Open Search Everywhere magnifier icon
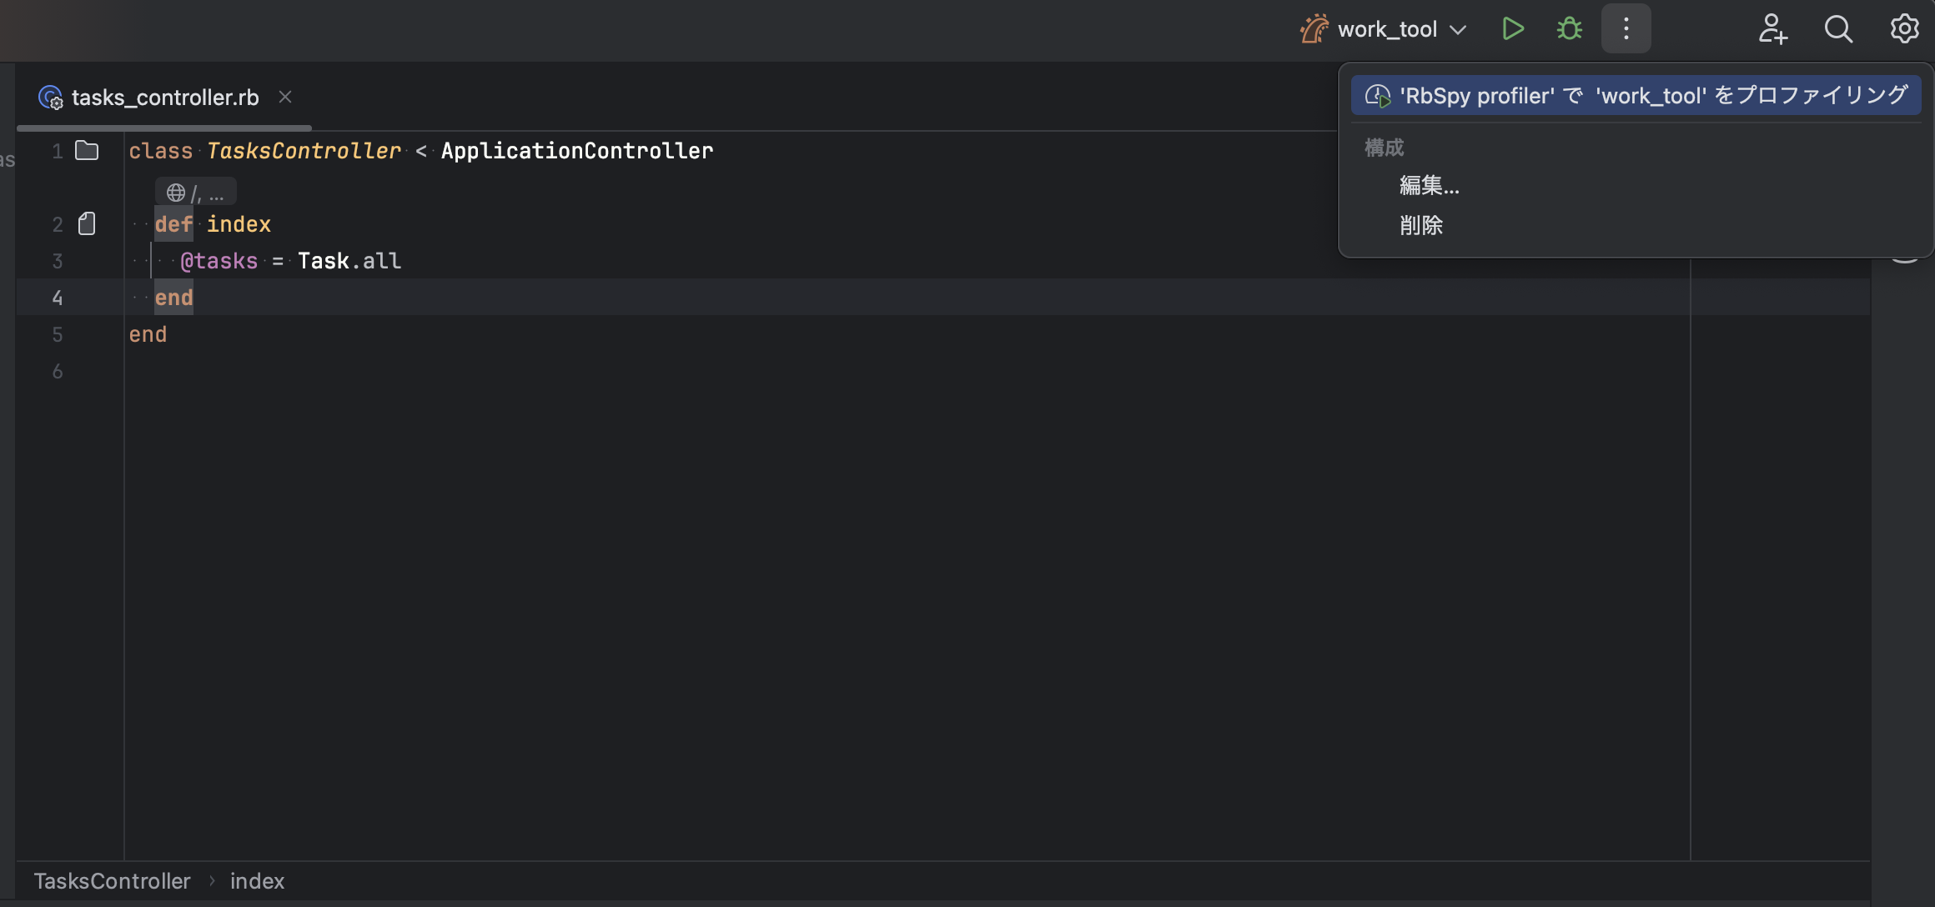The image size is (1935, 907). pyautogui.click(x=1838, y=29)
